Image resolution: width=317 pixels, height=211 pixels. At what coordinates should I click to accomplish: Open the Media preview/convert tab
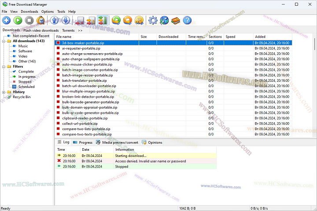coord(117,142)
